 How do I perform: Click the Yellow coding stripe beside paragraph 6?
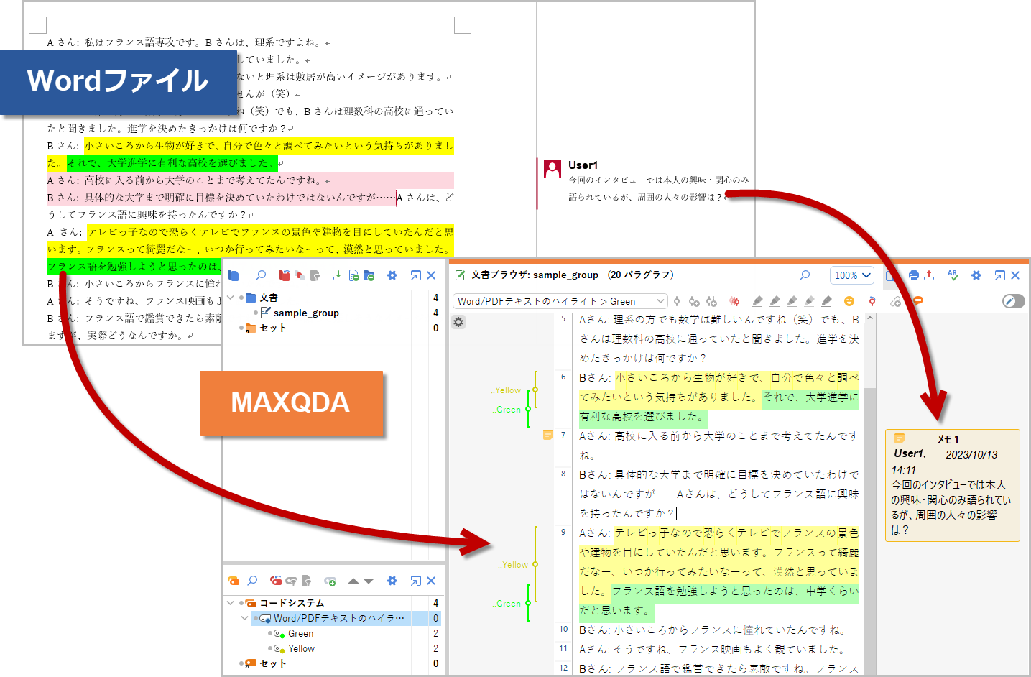tap(535, 390)
